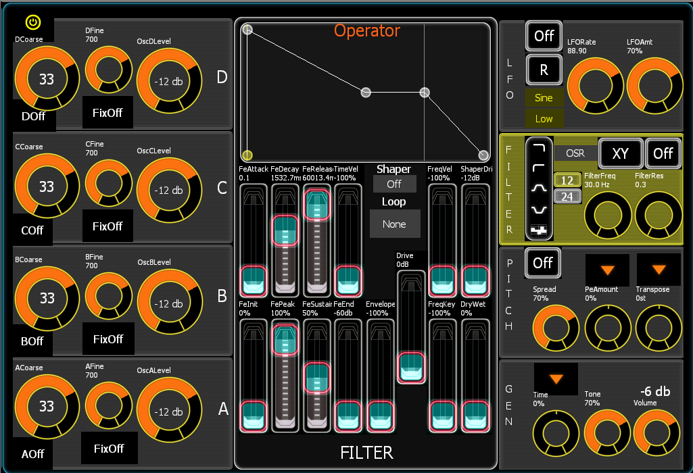Open the LFO Sine waveform selector
693x473 pixels.
pos(544,97)
